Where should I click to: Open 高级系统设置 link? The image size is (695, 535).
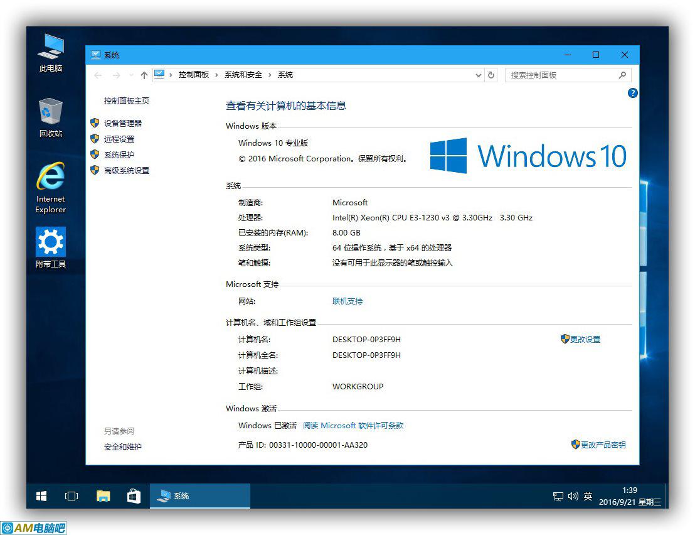coord(126,171)
